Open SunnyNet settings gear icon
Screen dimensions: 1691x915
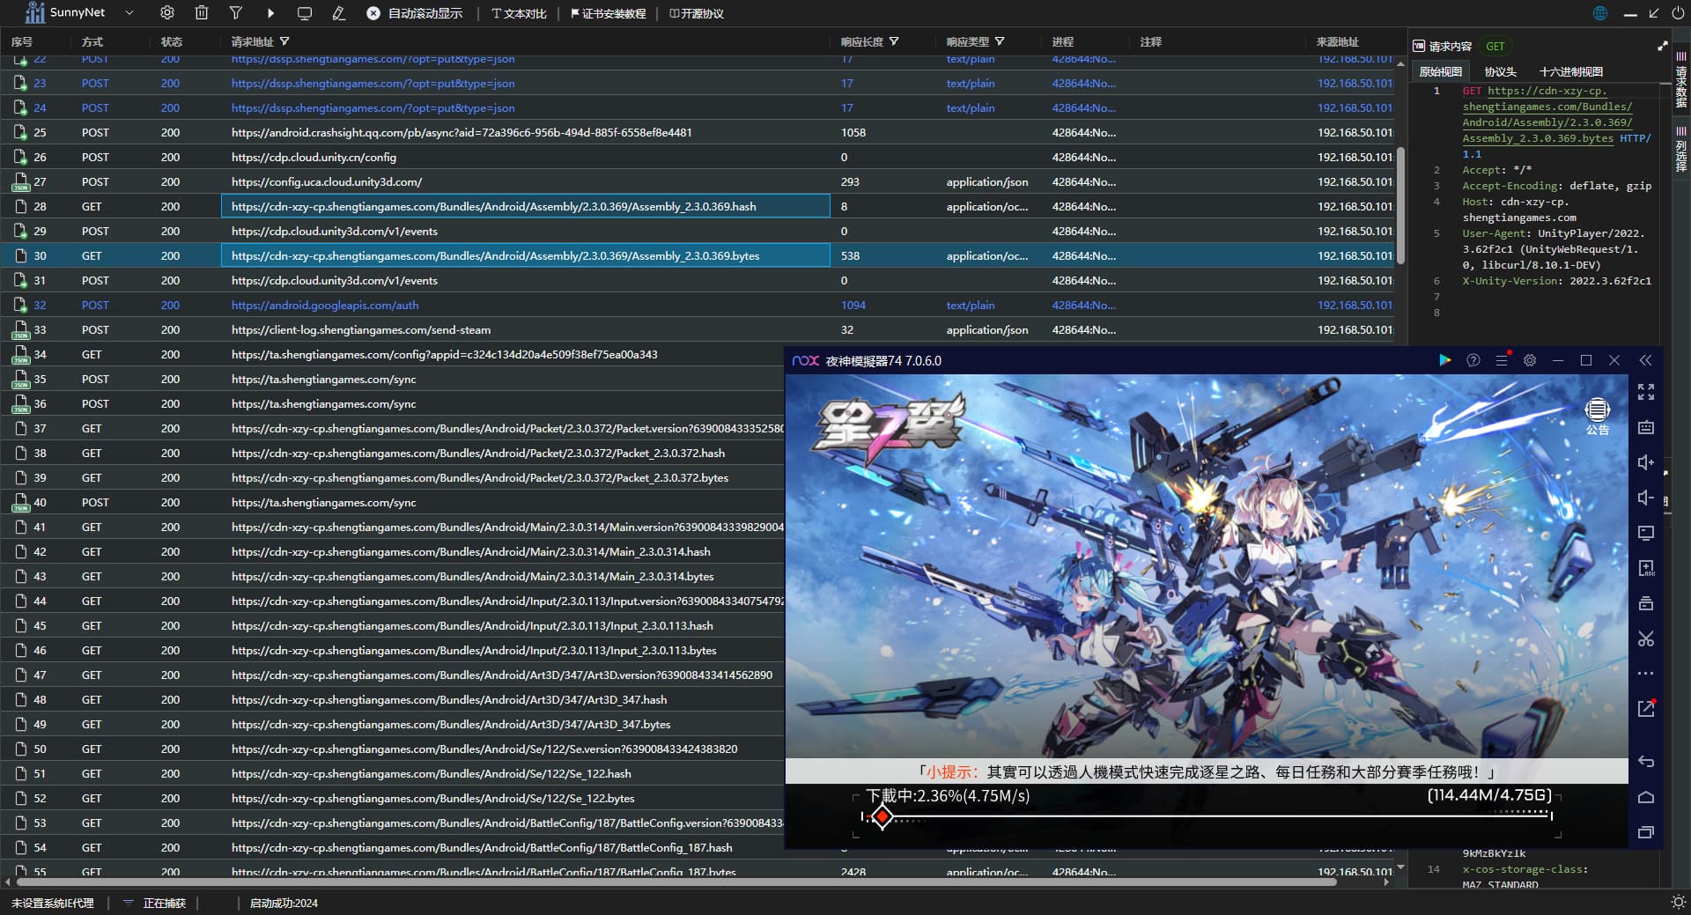[x=167, y=13]
